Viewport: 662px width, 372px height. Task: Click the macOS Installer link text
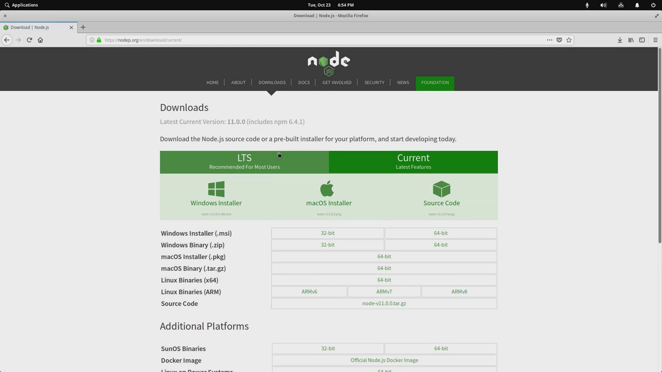tap(329, 203)
